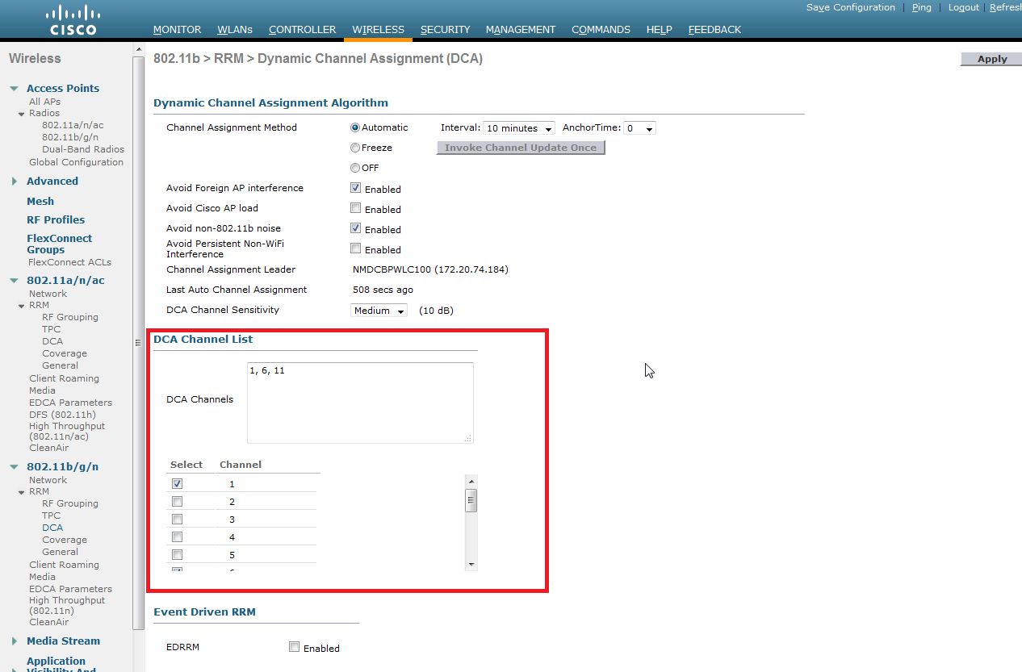
Task: Click the Save Configuration link
Action: 851,7
